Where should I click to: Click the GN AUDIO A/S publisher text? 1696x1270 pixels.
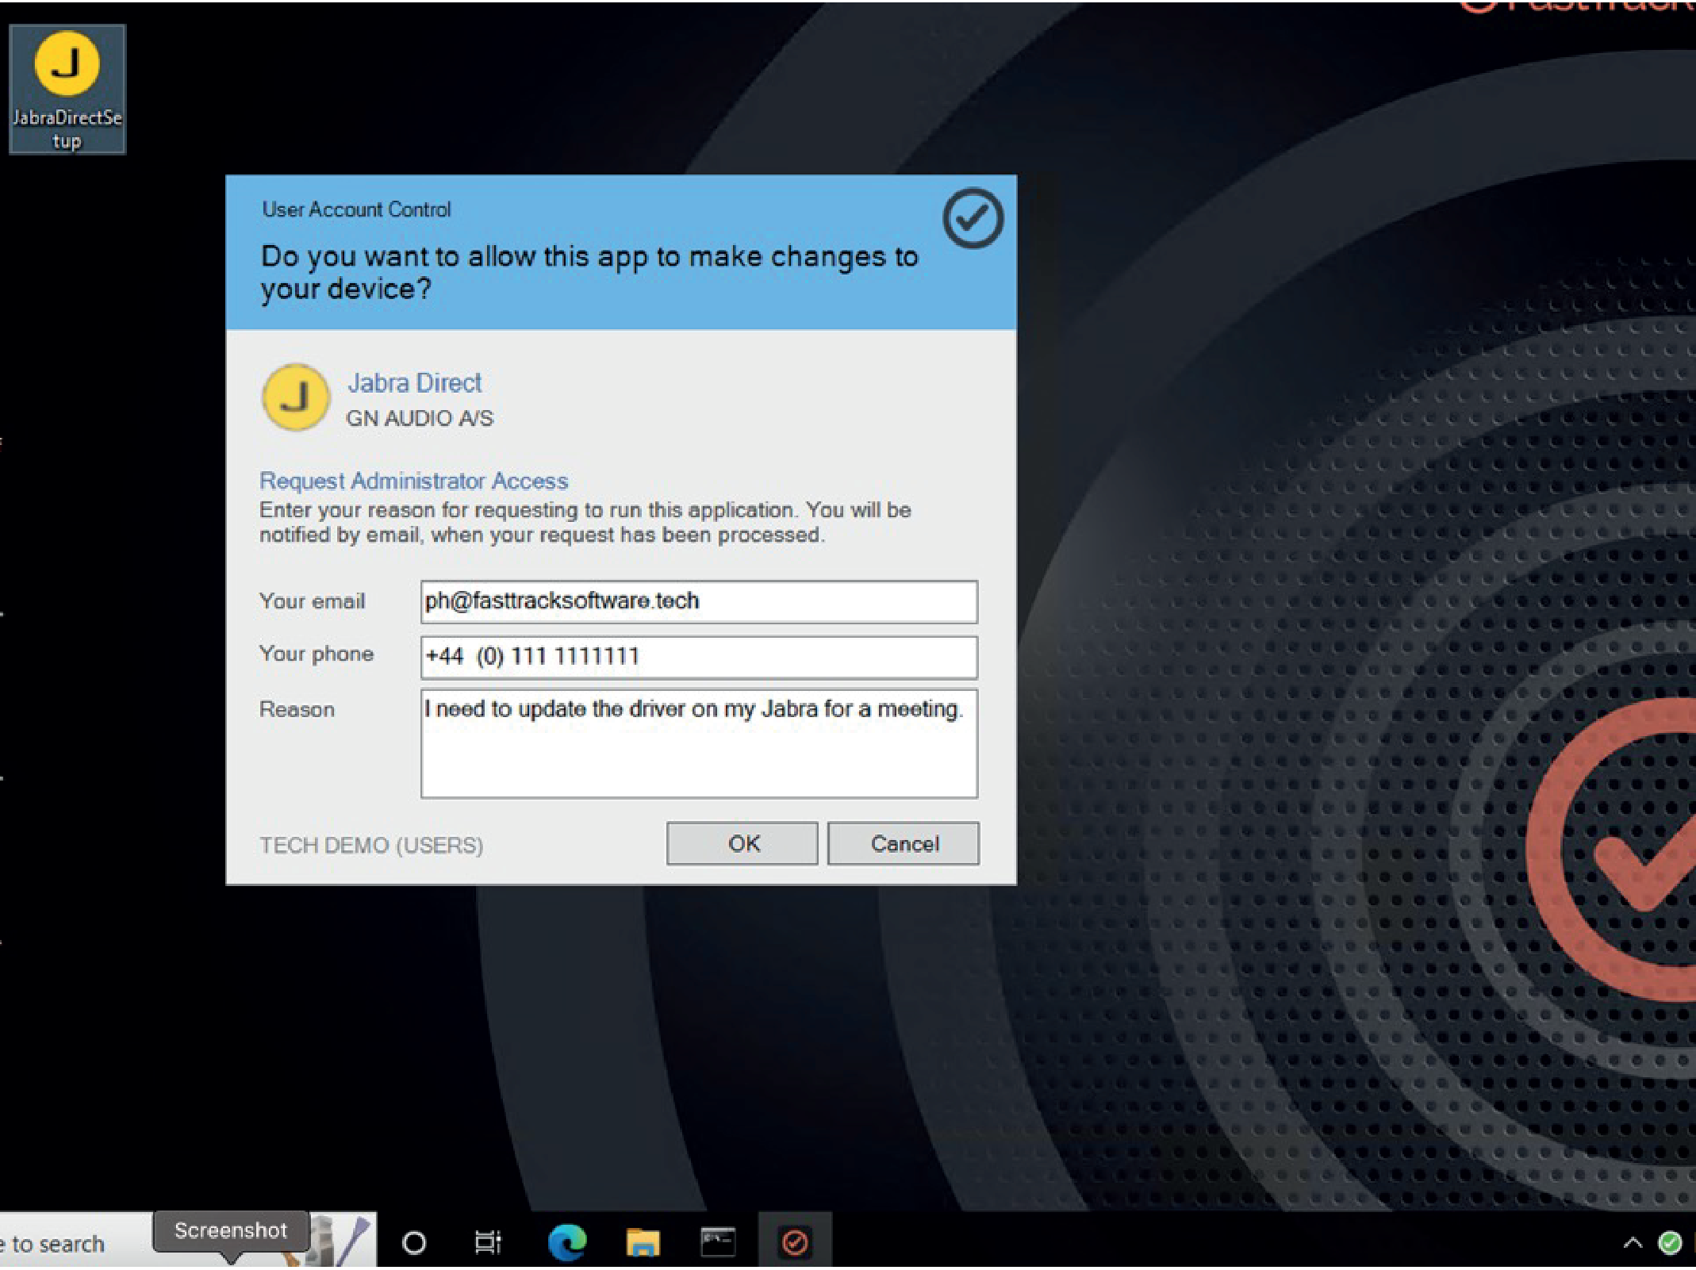[x=420, y=418]
